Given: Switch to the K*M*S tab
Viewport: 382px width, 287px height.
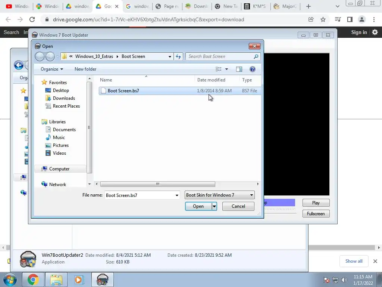Looking at the screenshot, I should coord(256,6).
